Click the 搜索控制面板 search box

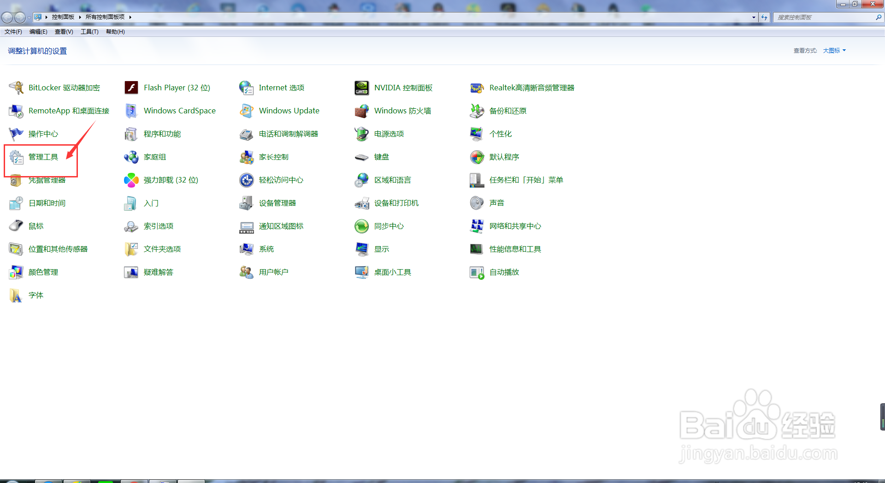point(824,18)
